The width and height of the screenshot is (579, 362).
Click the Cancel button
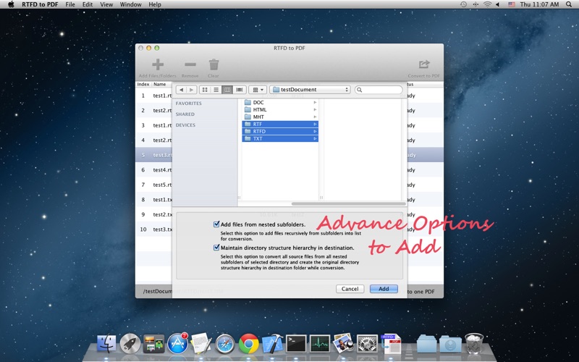[350, 289]
